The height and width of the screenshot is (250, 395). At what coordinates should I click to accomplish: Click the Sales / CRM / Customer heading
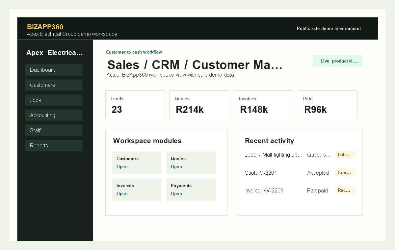click(195, 65)
